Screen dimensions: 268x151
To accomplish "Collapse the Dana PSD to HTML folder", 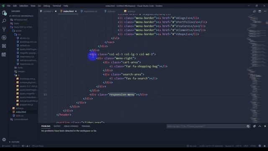I will pyautogui.click(x=23, y=27).
